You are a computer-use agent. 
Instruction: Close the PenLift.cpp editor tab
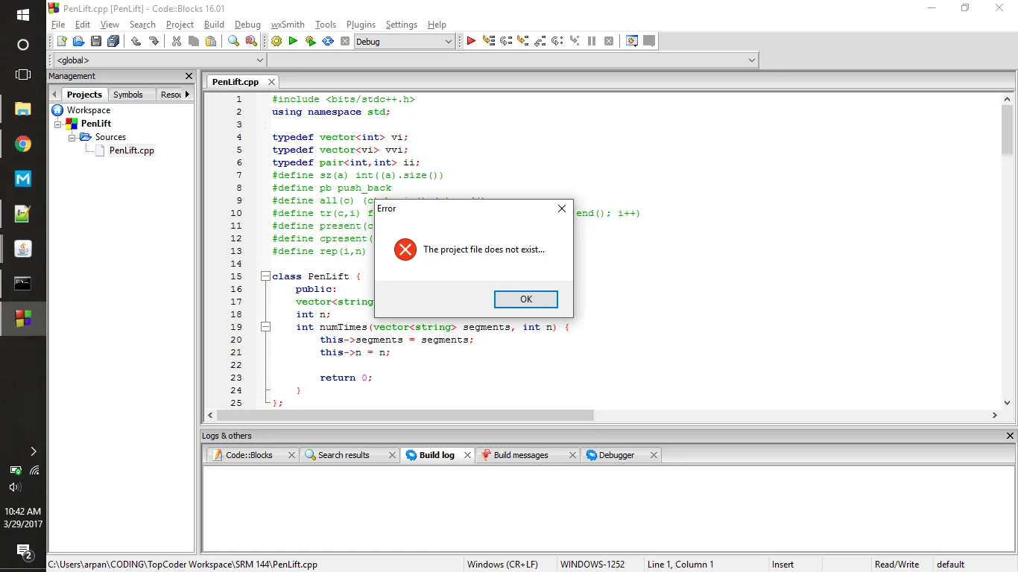(271, 82)
